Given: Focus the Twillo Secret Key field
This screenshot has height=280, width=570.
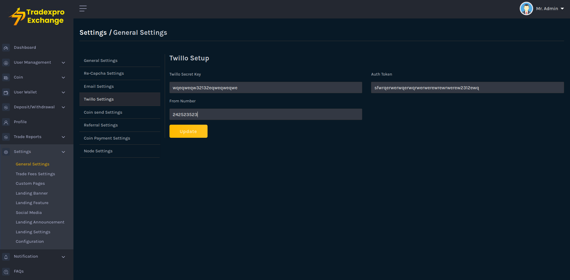Looking at the screenshot, I should click(x=266, y=88).
